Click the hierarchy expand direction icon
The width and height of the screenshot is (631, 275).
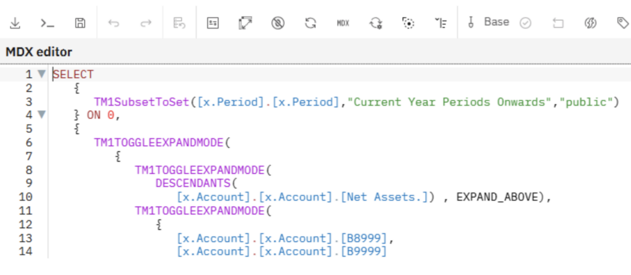[441, 23]
